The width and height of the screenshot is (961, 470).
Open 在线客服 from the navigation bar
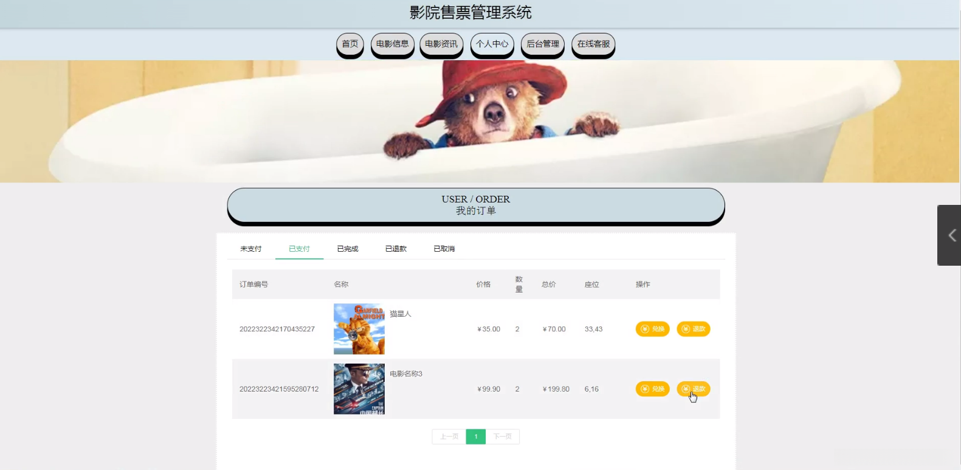click(593, 44)
